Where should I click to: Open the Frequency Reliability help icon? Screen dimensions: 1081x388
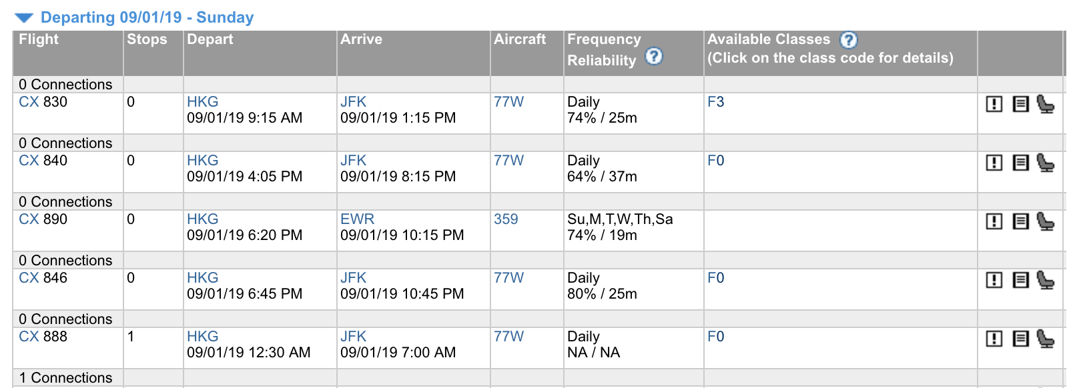pos(654,57)
